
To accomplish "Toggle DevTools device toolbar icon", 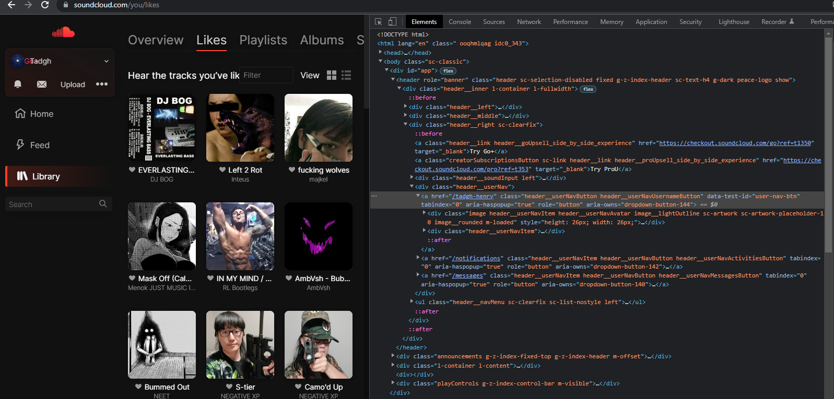I will pos(392,21).
